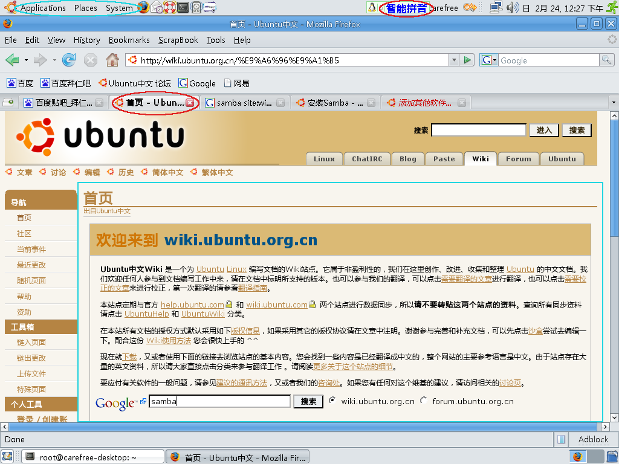The image size is (619, 464).
Task: Click the Forward navigation arrow
Action: [41, 60]
